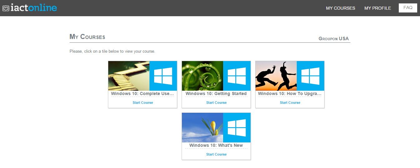Start Course for Windows 10: Getting Started
The width and height of the screenshot is (420, 168).
coord(216,103)
